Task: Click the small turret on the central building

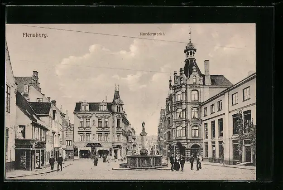Action: [116, 96]
